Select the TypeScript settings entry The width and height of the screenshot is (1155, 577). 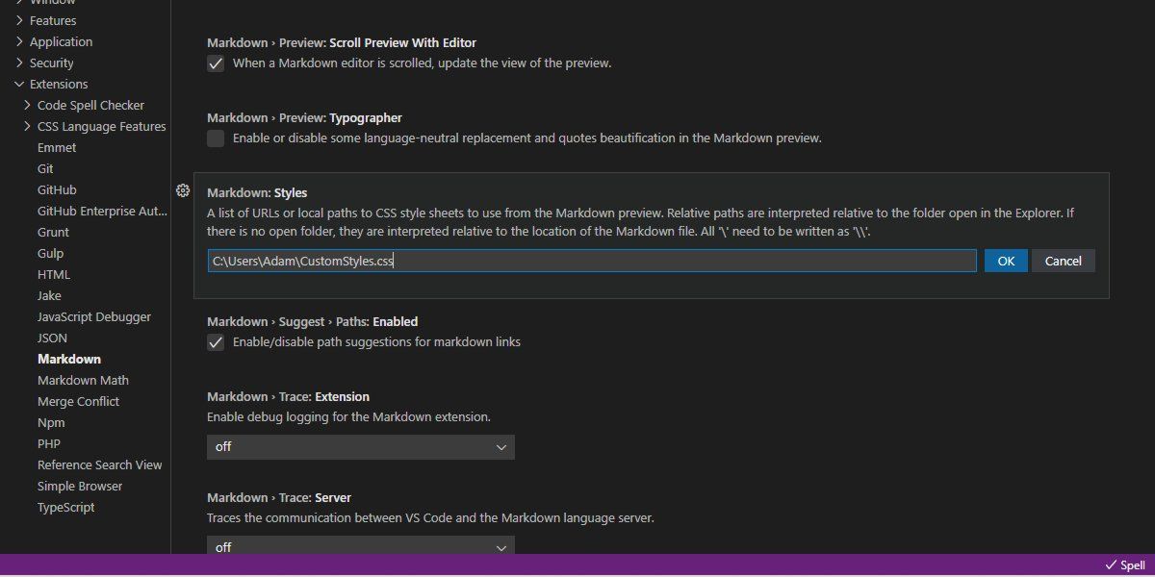[x=65, y=507]
